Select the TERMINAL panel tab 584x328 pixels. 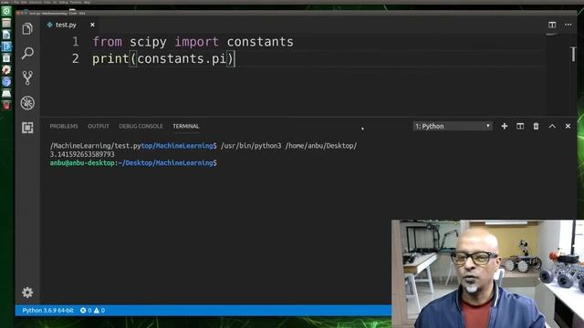click(x=186, y=126)
